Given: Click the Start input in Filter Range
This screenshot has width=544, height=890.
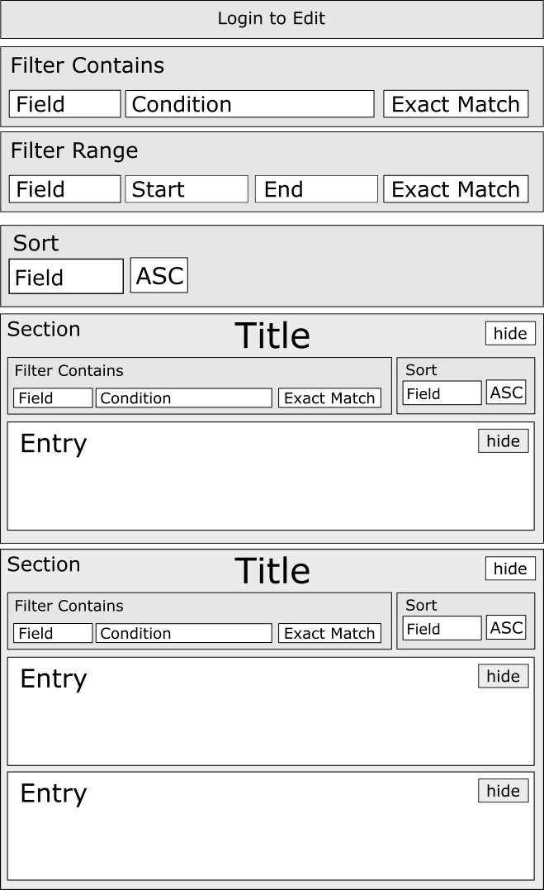Looking at the screenshot, I should pos(187,188).
